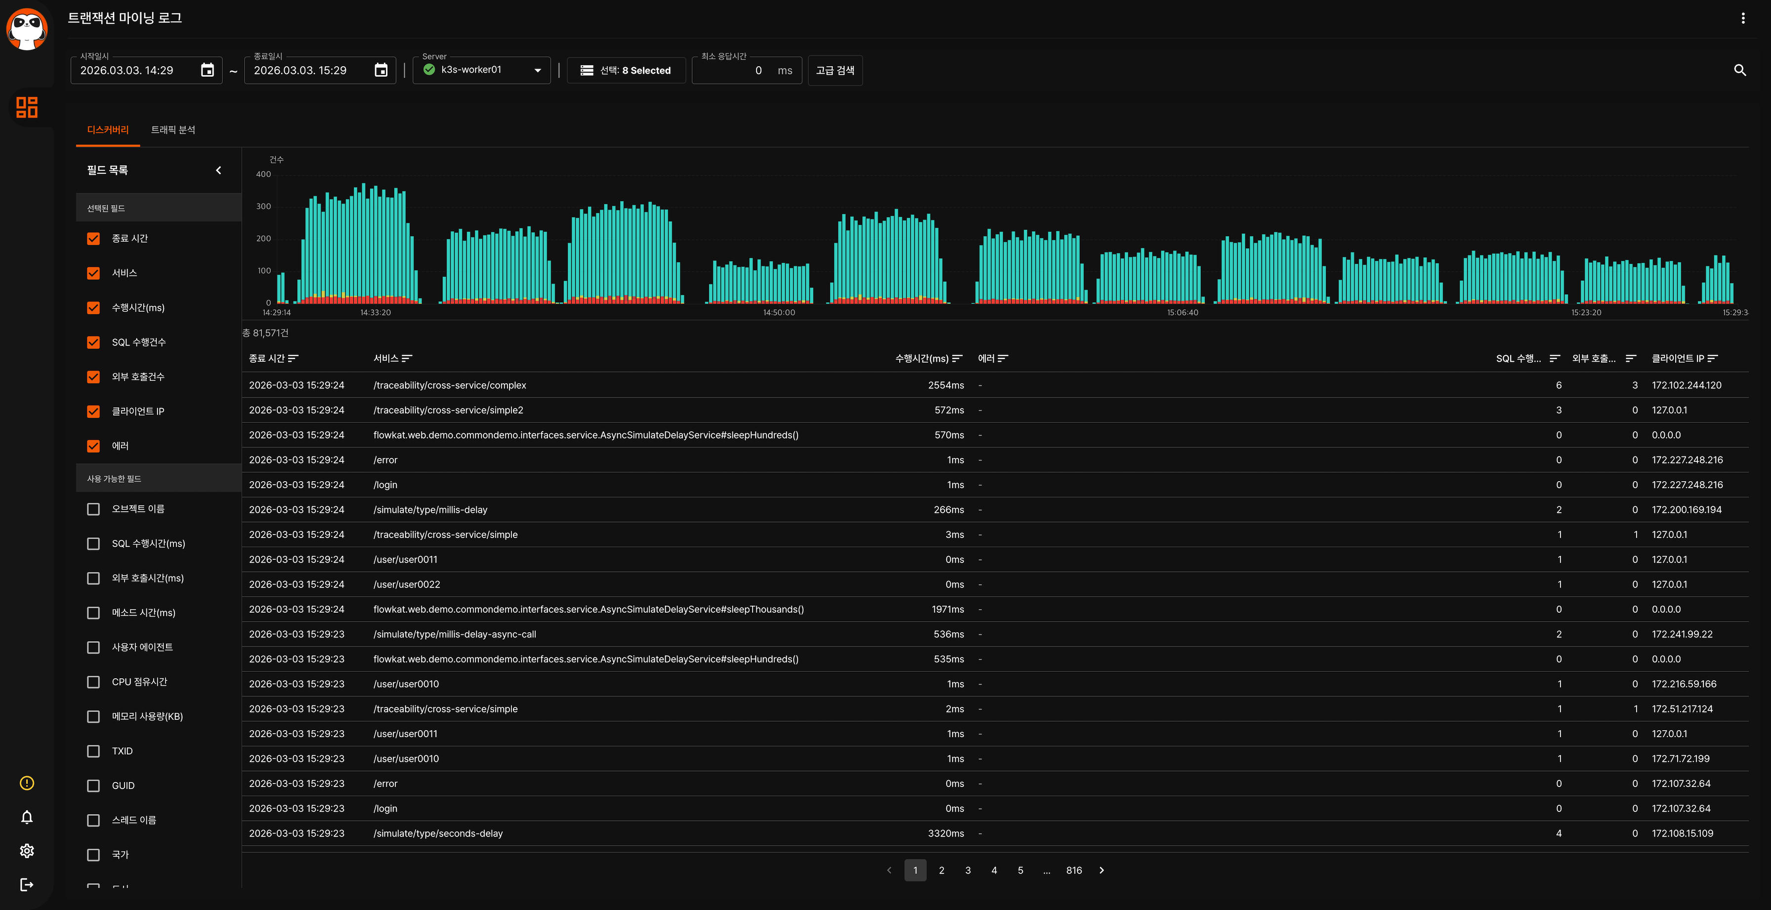Open the end date calendar picker
This screenshot has width=1771, height=910.
coord(381,70)
